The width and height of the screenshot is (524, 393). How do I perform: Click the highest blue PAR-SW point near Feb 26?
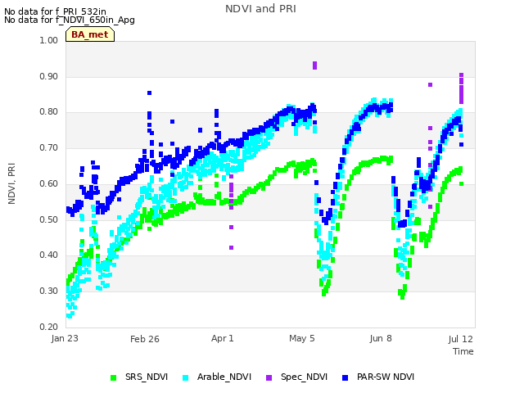[149, 93]
